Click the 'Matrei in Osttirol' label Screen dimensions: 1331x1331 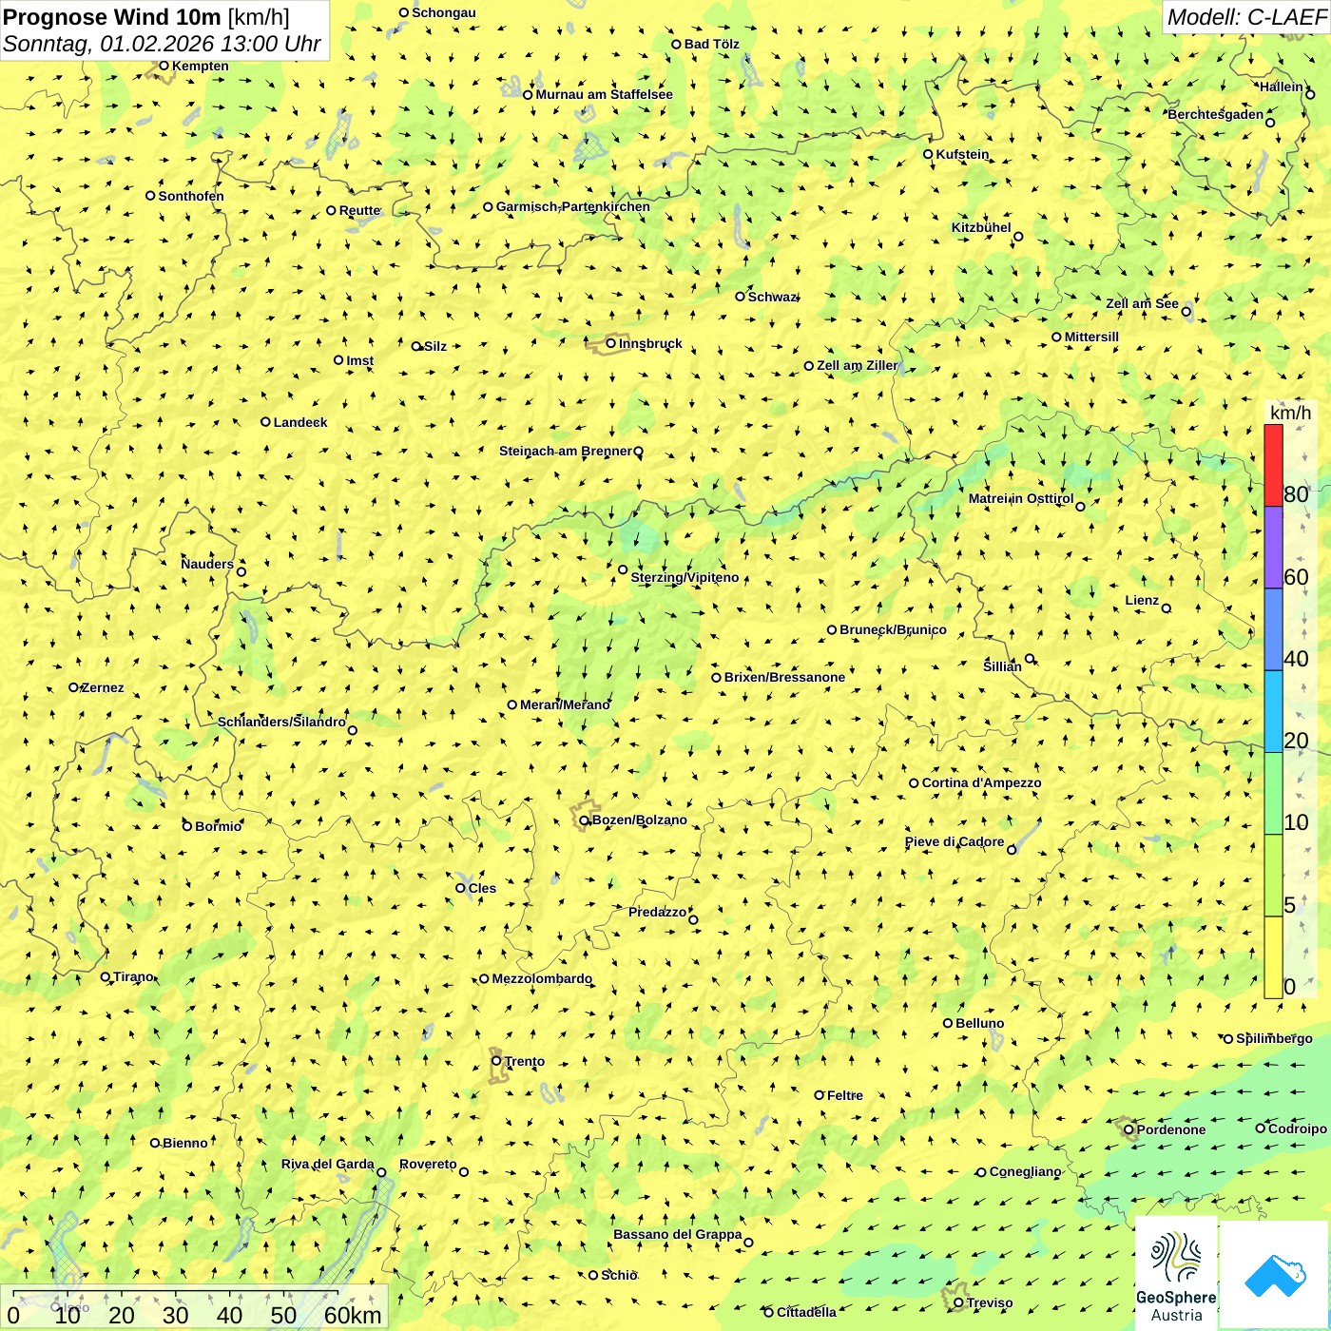pyautogui.click(x=1021, y=498)
